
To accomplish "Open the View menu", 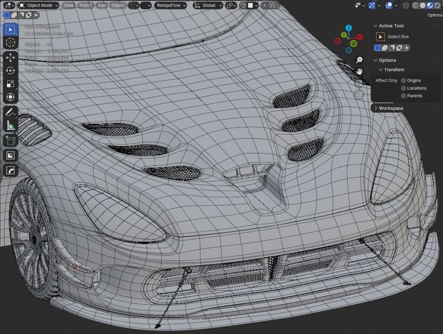I will [69, 5].
